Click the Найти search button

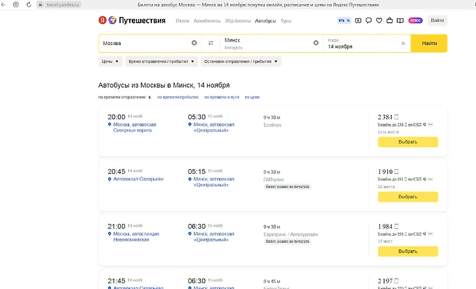(429, 44)
